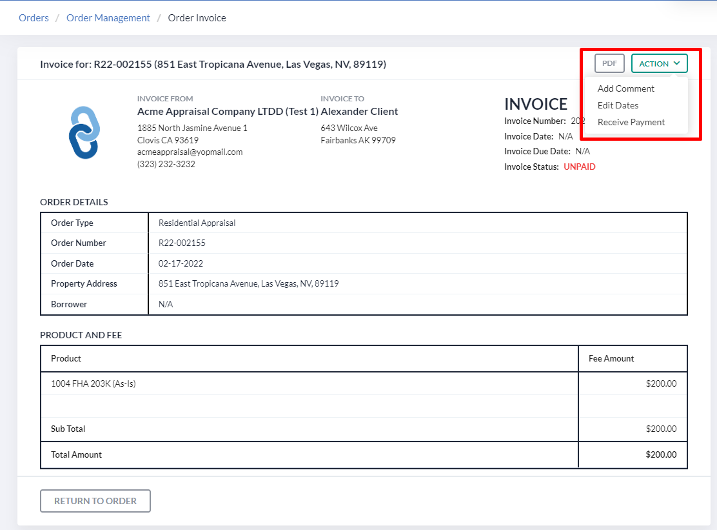Click order number value R22-002155 in table

182,243
